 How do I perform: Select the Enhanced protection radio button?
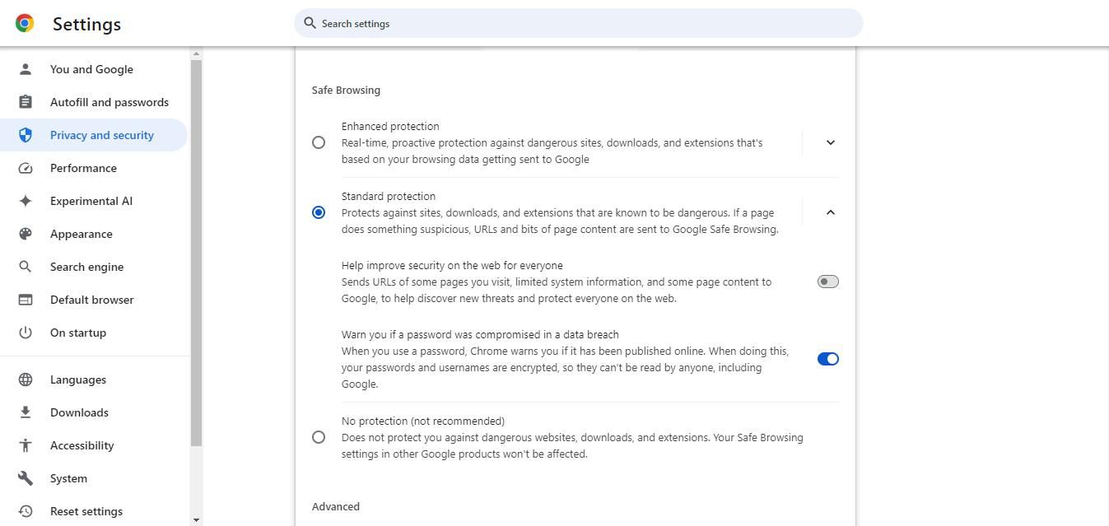319,142
